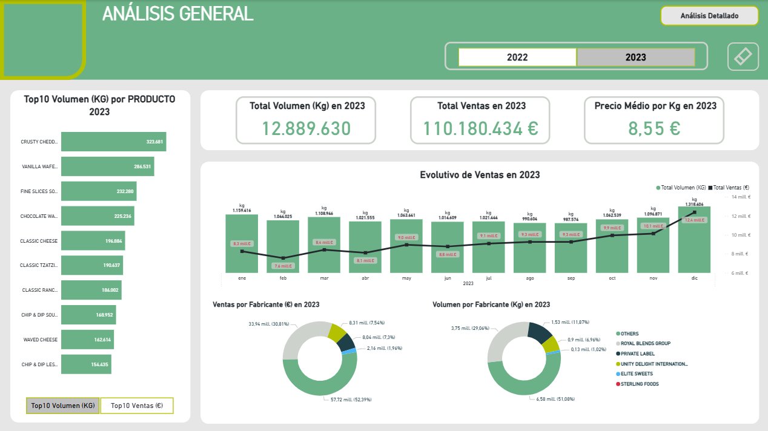Click the CHIP & DIP LES.. bar
768x431 pixels.
86,365
